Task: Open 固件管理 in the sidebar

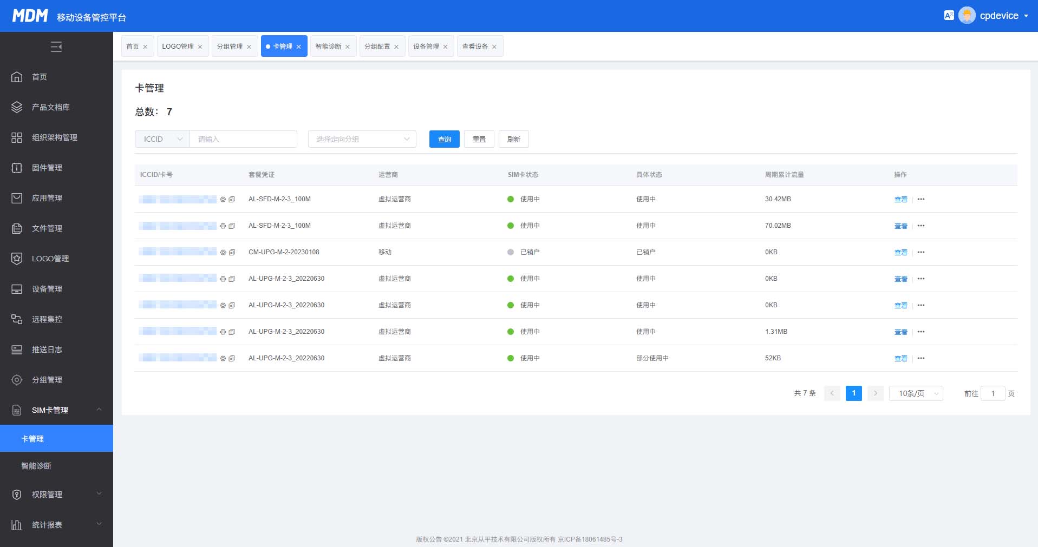Action: tap(56, 168)
